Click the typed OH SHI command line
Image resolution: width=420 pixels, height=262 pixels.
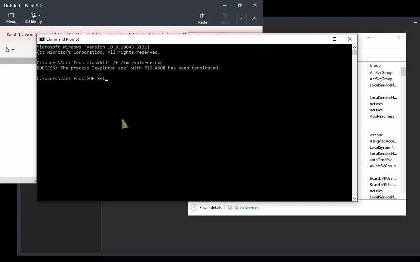[72, 79]
